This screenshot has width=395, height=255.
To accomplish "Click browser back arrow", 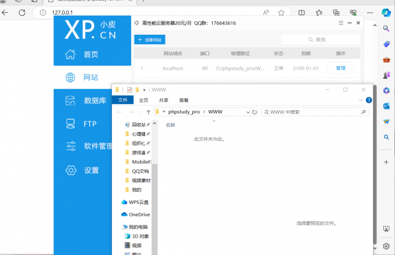I will coord(5,12).
